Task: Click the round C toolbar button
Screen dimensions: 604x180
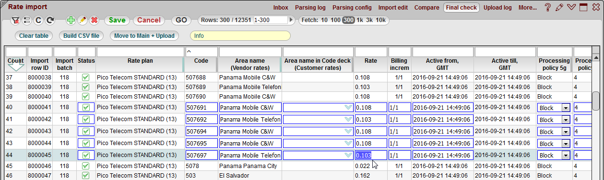Action: [38, 21]
